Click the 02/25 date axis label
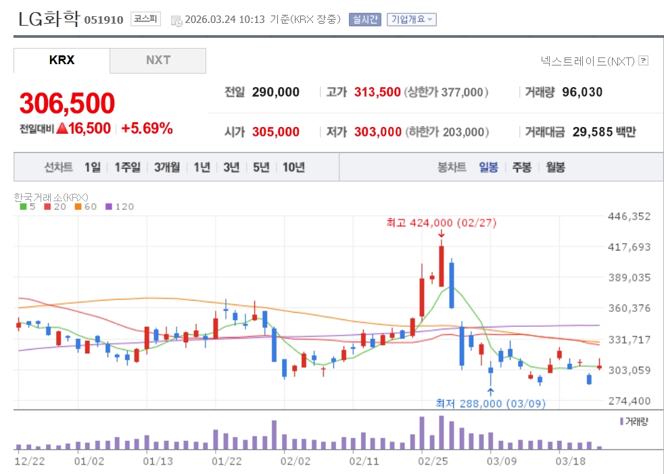This screenshot has height=474, width=664. pos(433,461)
